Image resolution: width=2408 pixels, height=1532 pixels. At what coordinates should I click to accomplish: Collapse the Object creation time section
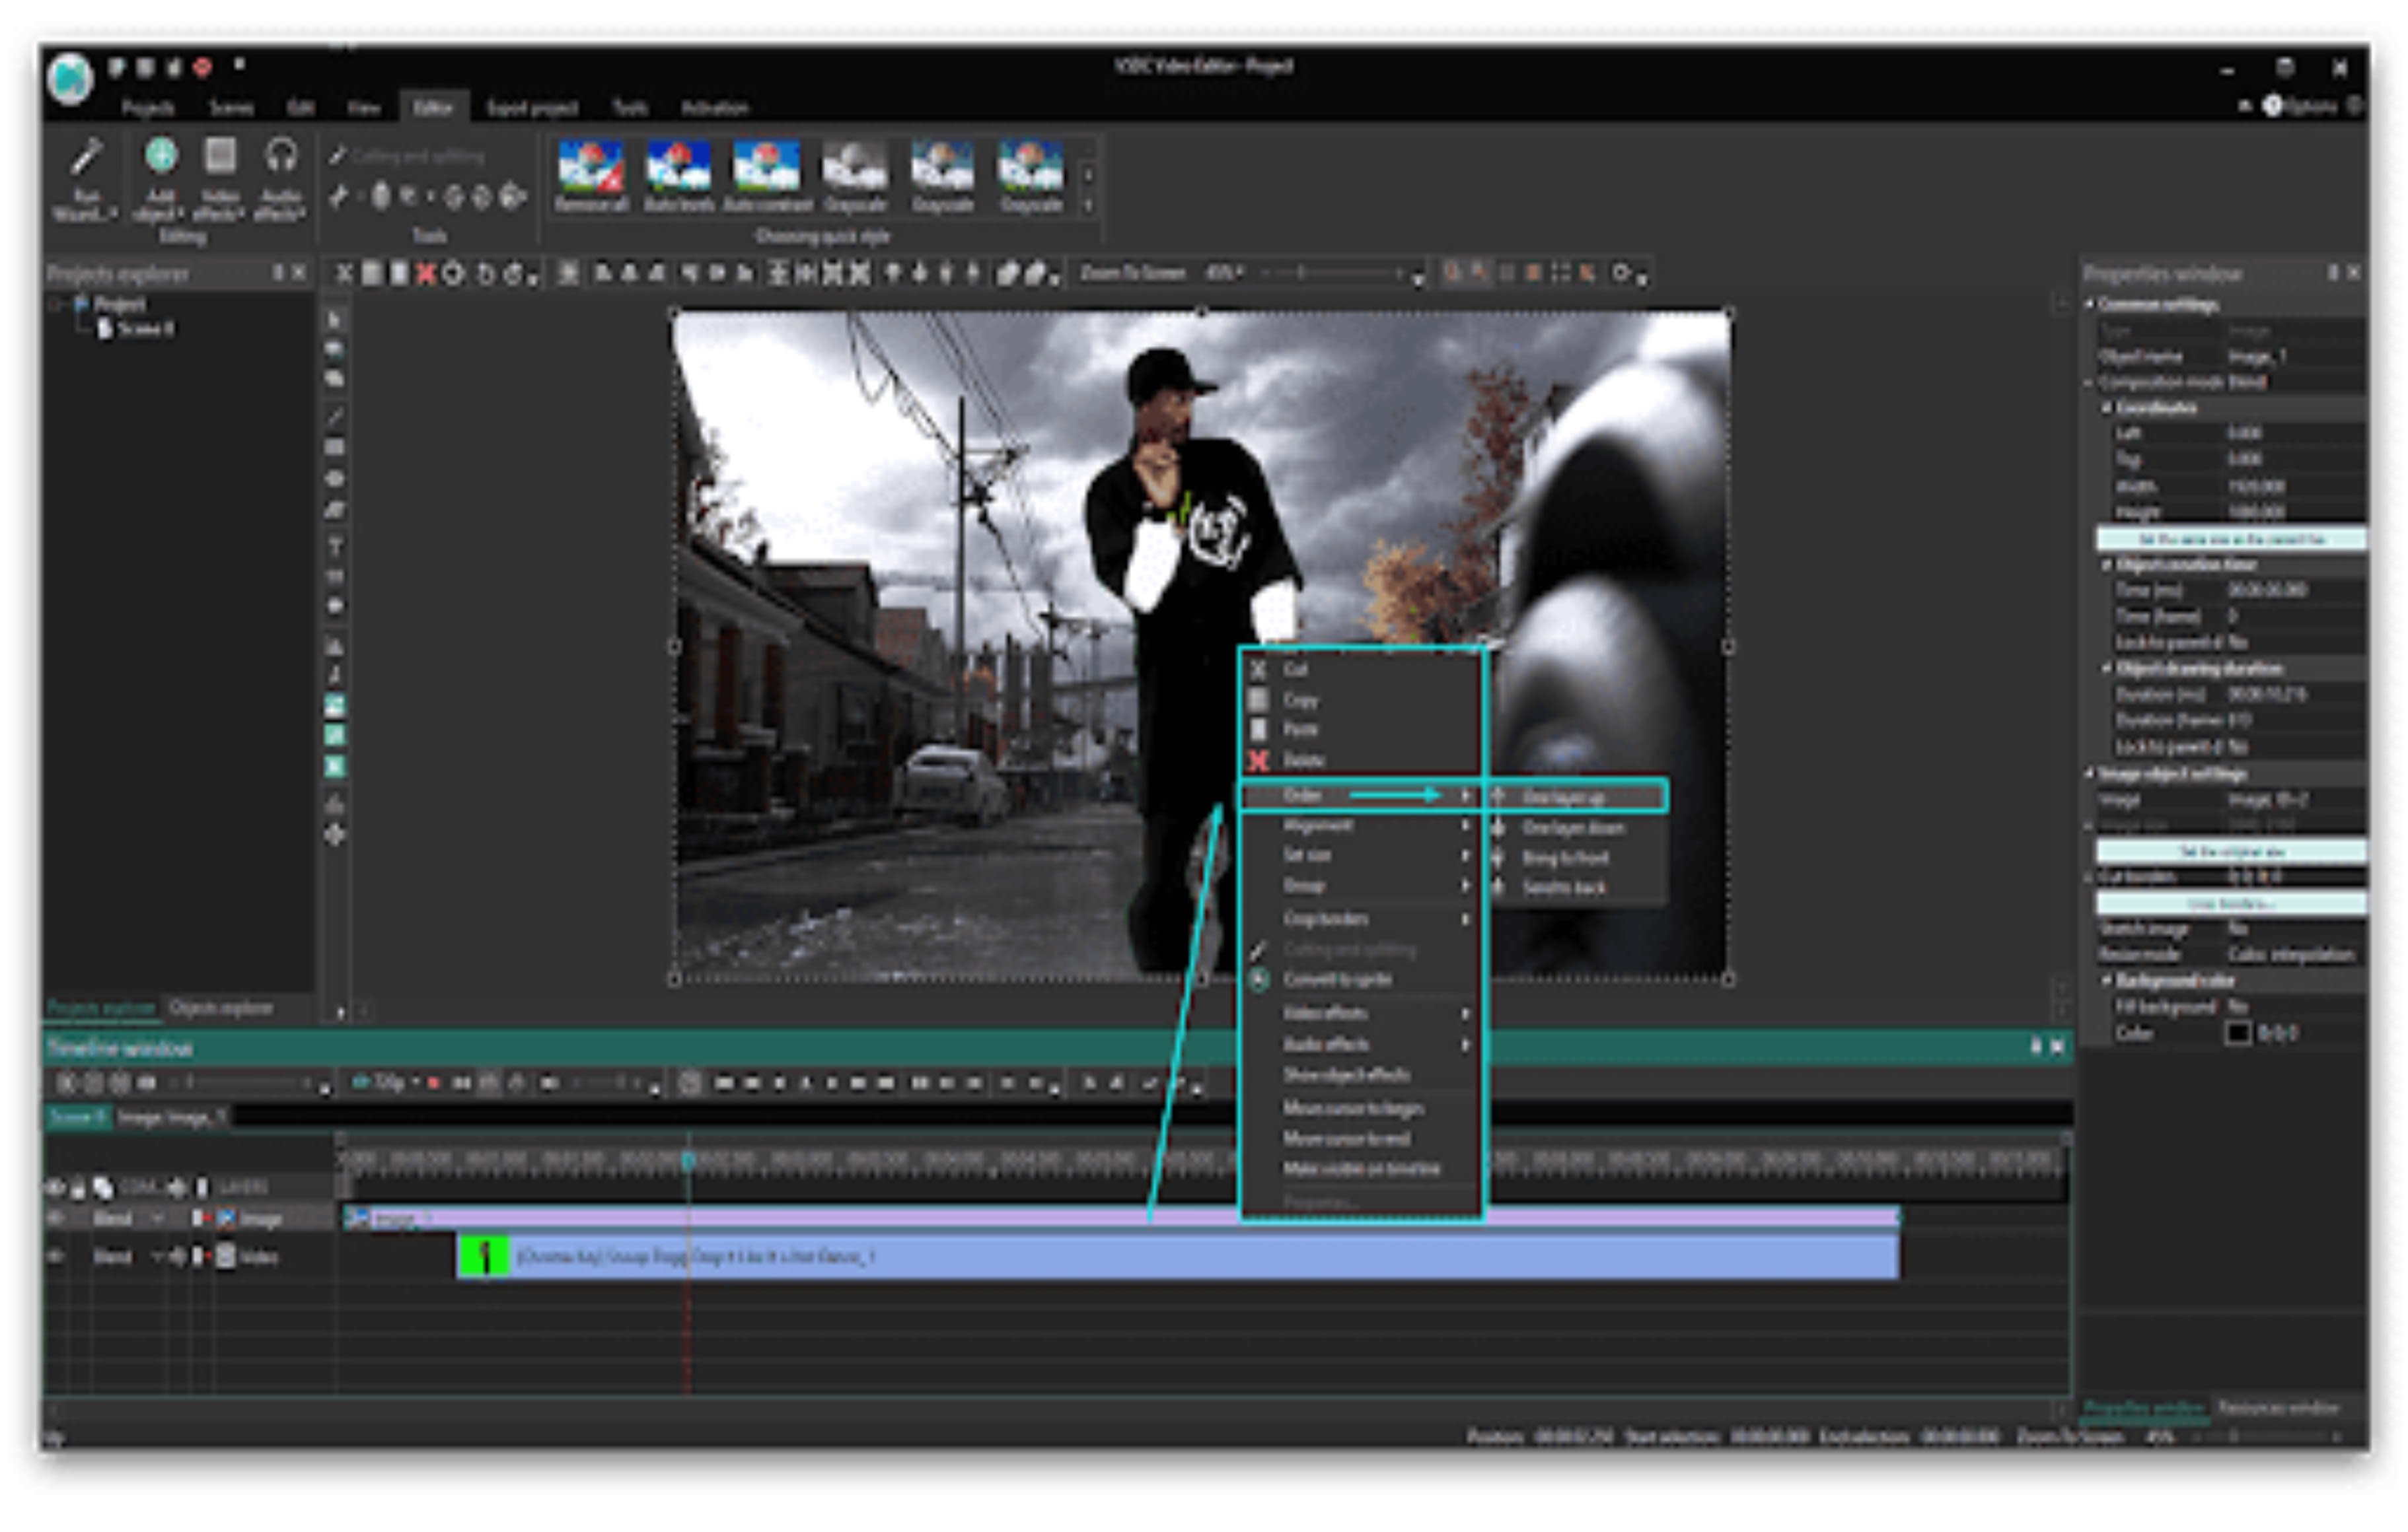pos(2106,565)
